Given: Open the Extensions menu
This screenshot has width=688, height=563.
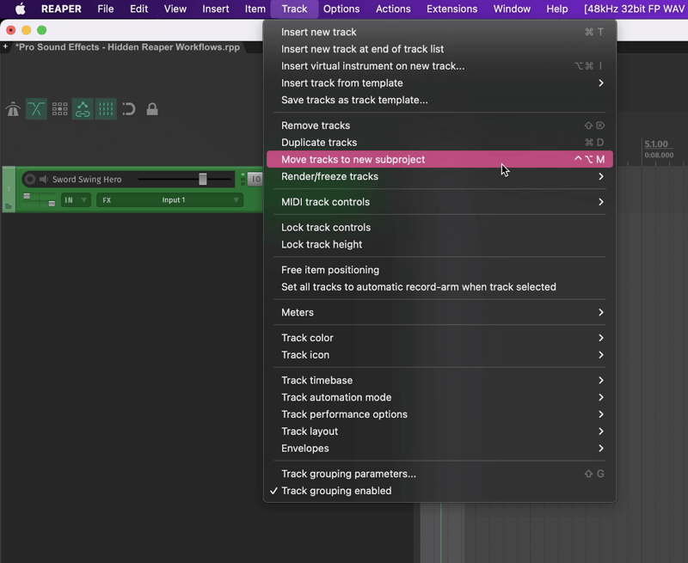Looking at the screenshot, I should click(x=452, y=9).
